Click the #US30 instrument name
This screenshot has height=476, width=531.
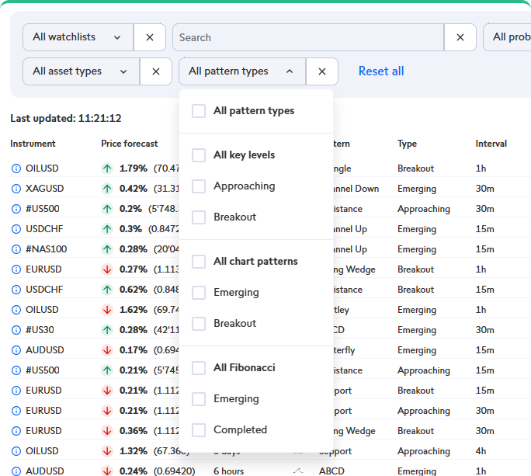[40, 330]
